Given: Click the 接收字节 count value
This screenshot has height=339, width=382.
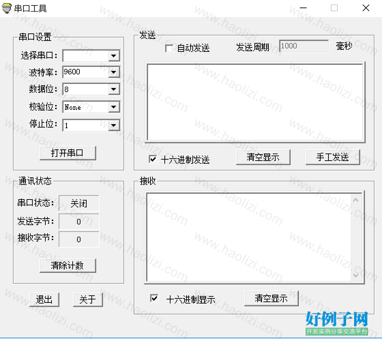Looking at the screenshot, I should [x=79, y=239].
